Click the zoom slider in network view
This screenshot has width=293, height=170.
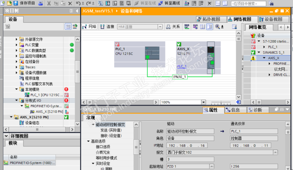tap(221, 102)
